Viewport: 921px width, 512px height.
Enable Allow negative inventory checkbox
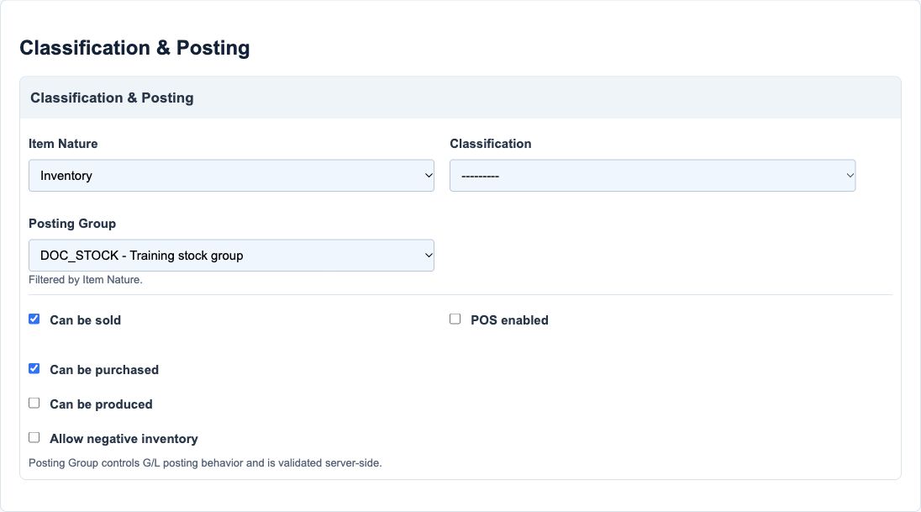pos(34,438)
